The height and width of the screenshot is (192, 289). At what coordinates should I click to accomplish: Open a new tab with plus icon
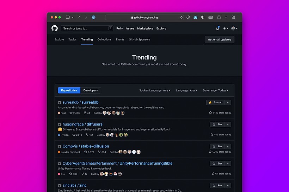pos(226,17)
